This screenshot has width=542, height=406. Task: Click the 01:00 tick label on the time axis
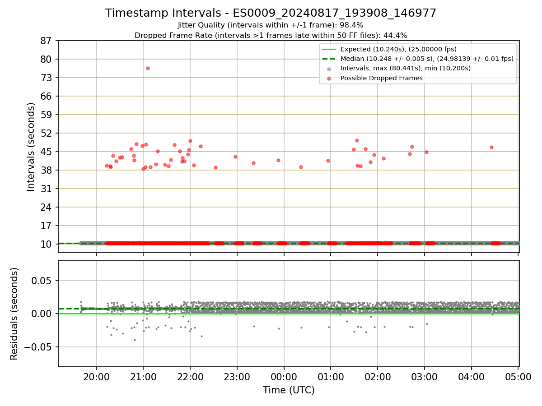point(331,377)
